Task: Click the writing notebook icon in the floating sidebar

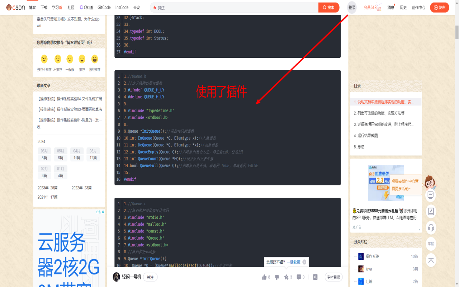Action: coord(431,211)
